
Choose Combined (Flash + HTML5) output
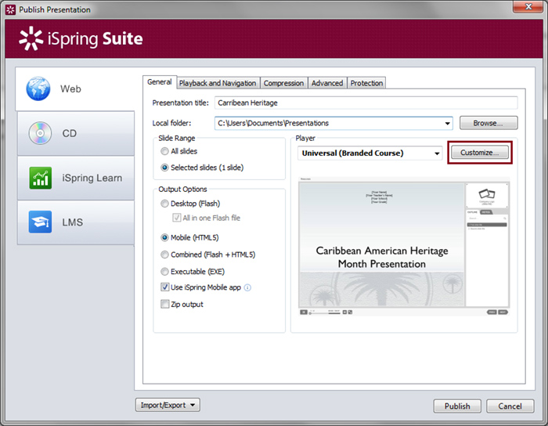pyautogui.click(x=164, y=255)
